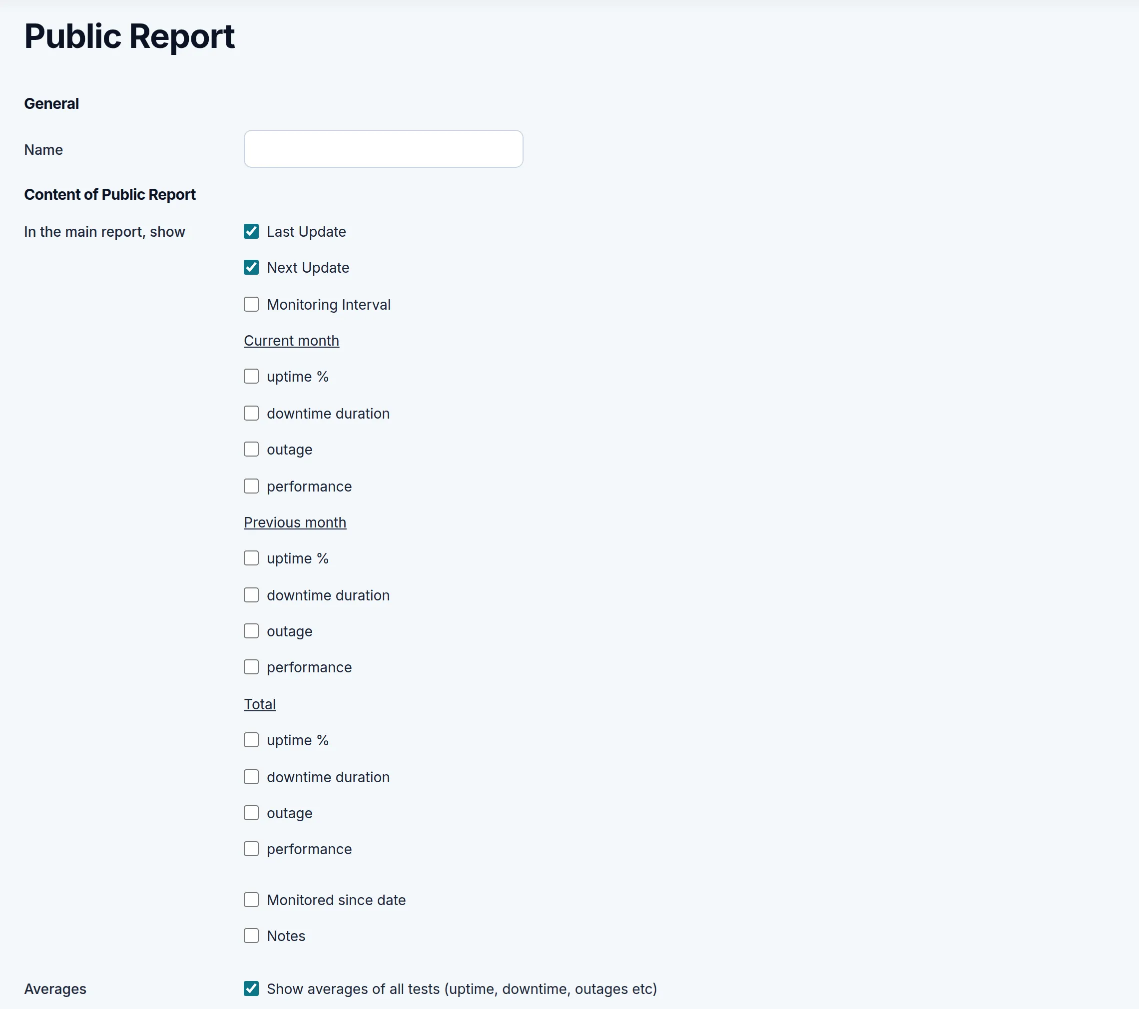
Task: Check outage under Current month
Action: 251,449
